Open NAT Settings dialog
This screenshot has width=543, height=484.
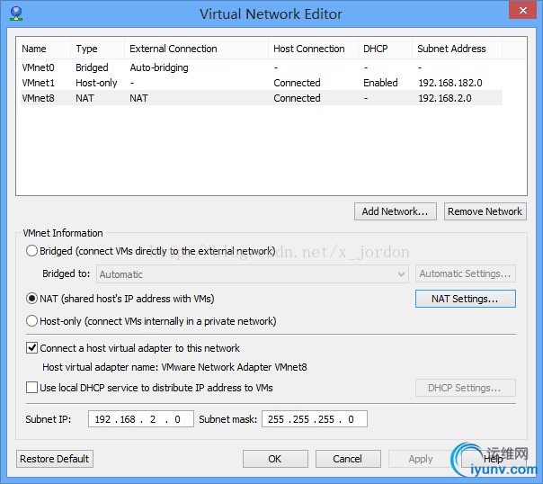coord(466,299)
